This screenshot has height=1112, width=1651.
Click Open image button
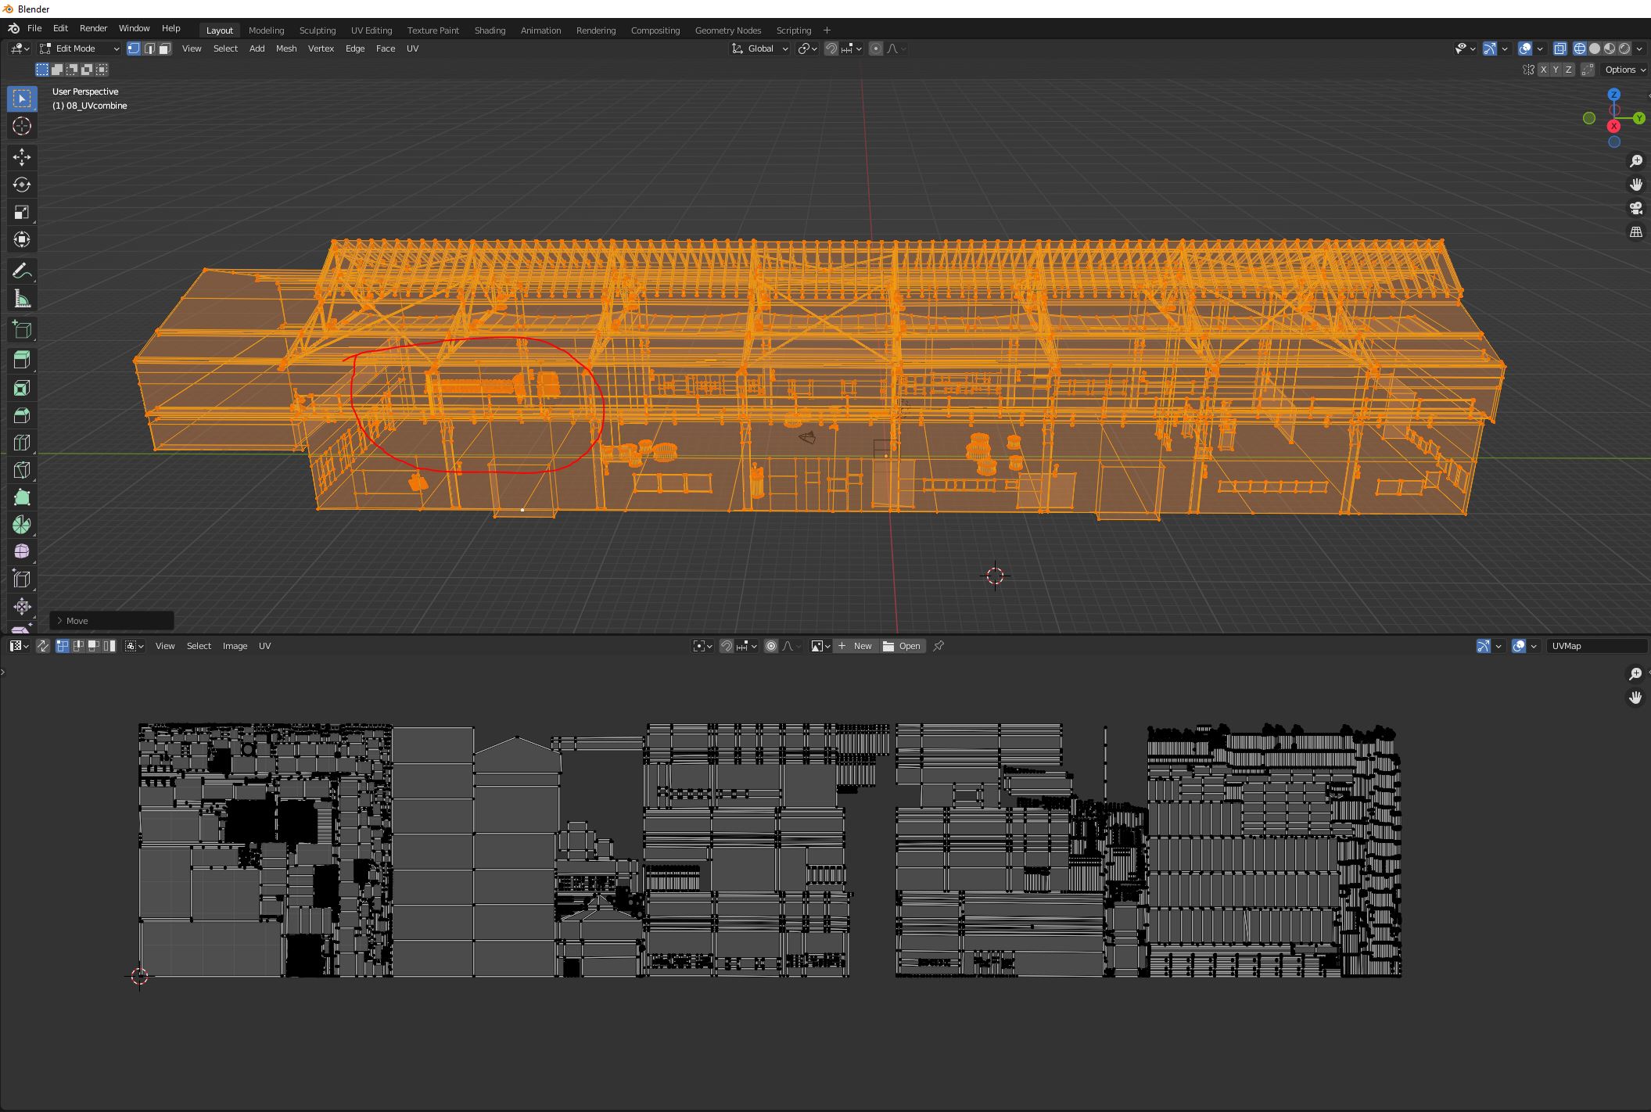point(902,646)
